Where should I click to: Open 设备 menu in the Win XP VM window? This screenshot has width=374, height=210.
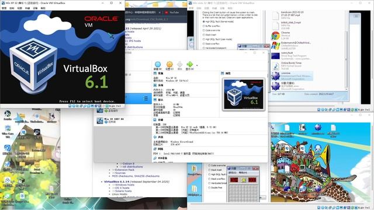[x=35, y=8]
